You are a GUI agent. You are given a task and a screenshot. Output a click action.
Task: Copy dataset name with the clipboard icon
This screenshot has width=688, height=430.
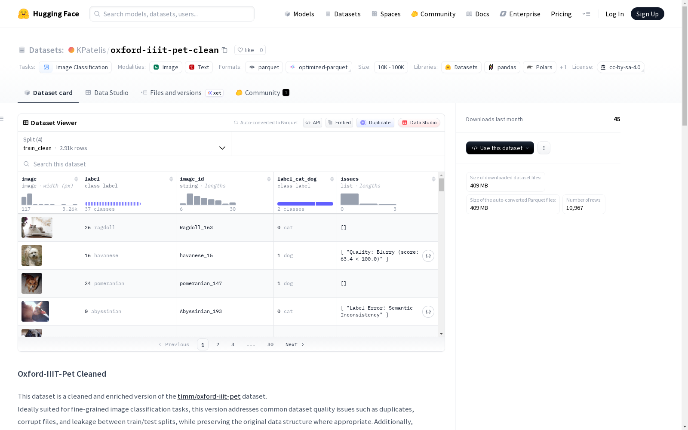coord(224,50)
